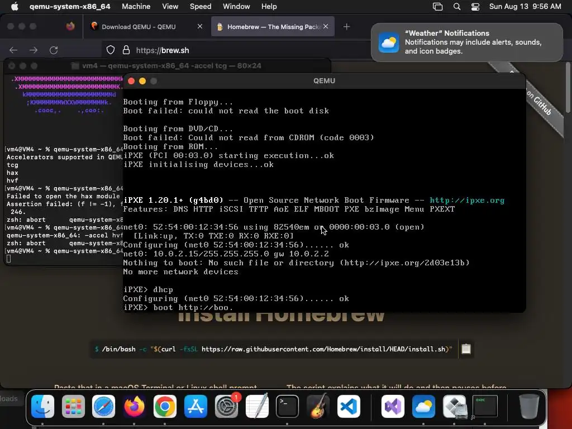Open App Store from the Dock

click(196, 406)
